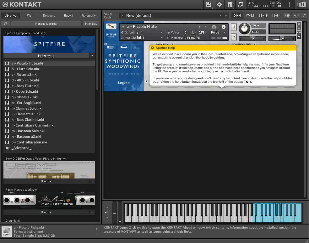The height and width of the screenshot is (243, 309).
Task: Click the Spitfire library banner image
Action: coord(49,44)
